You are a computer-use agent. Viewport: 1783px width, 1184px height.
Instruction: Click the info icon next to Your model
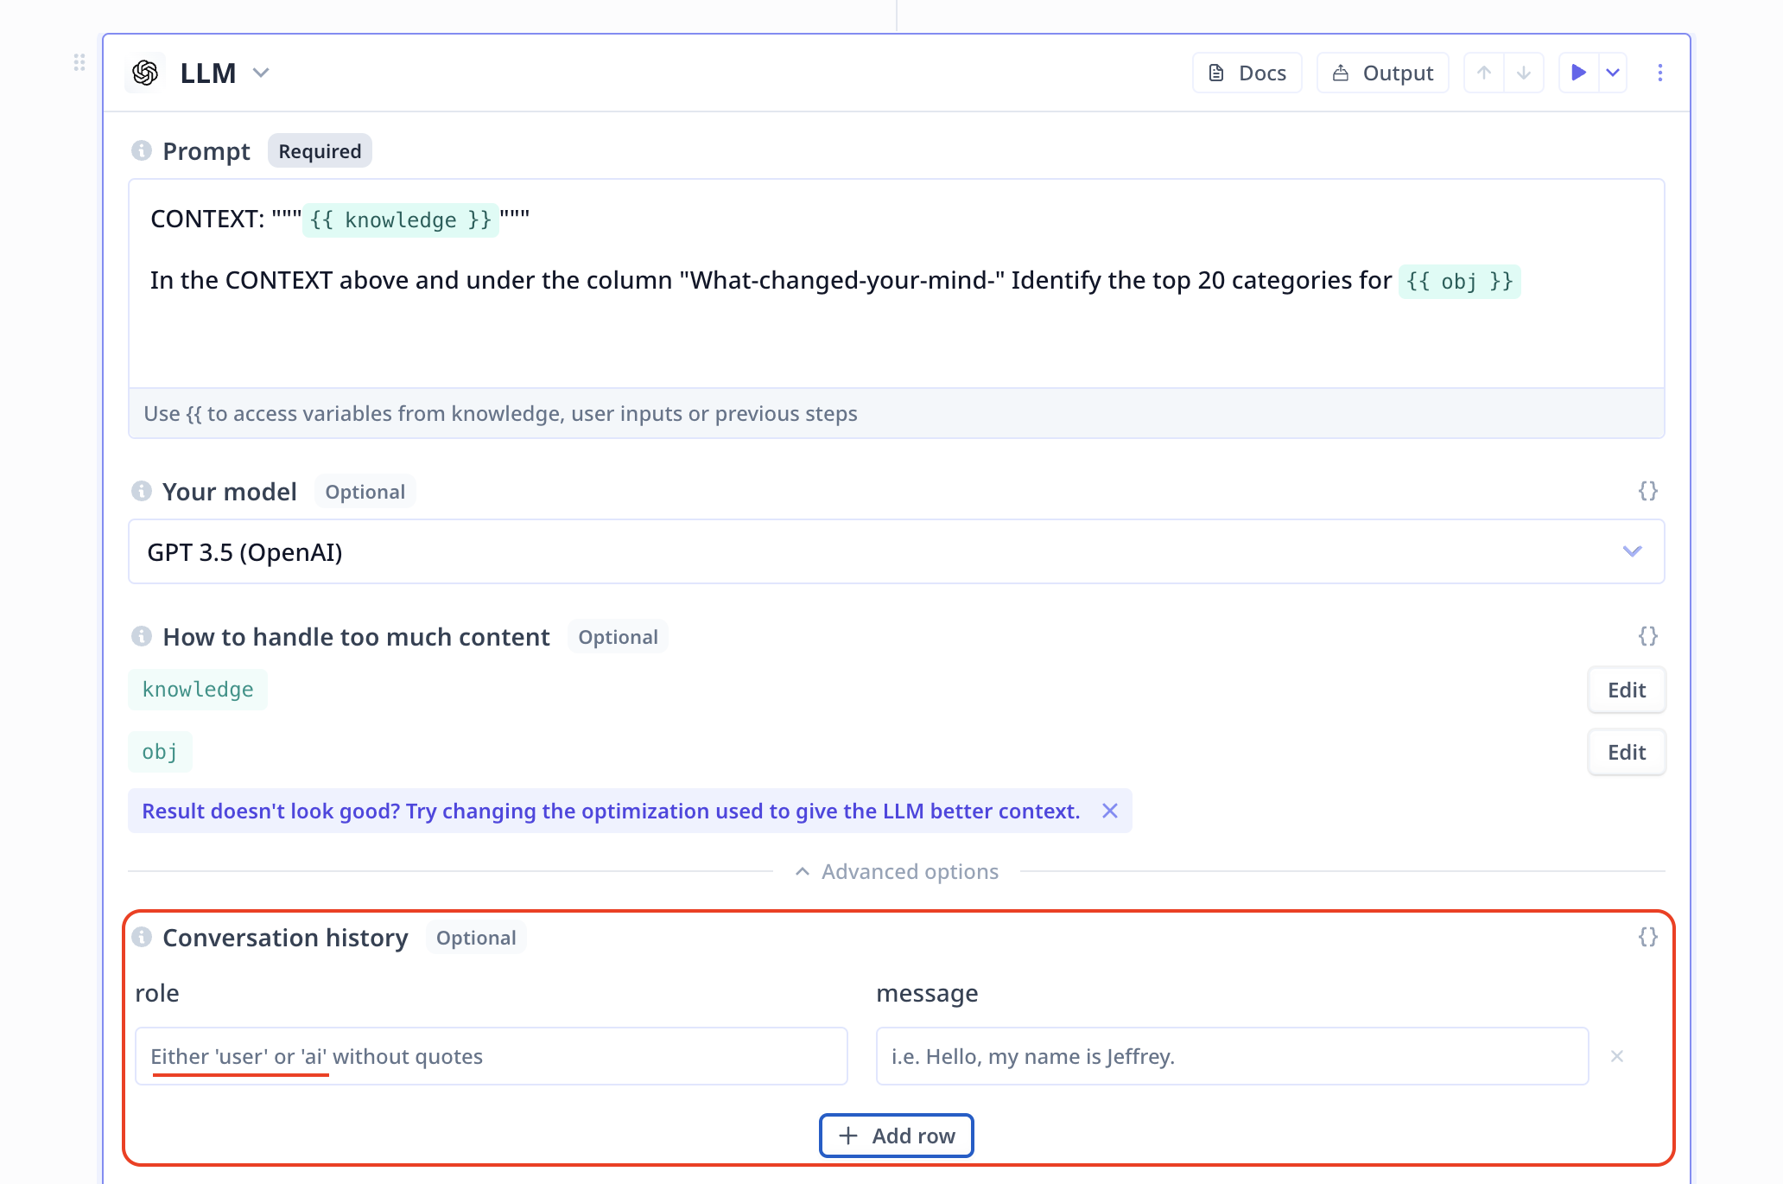click(x=142, y=491)
